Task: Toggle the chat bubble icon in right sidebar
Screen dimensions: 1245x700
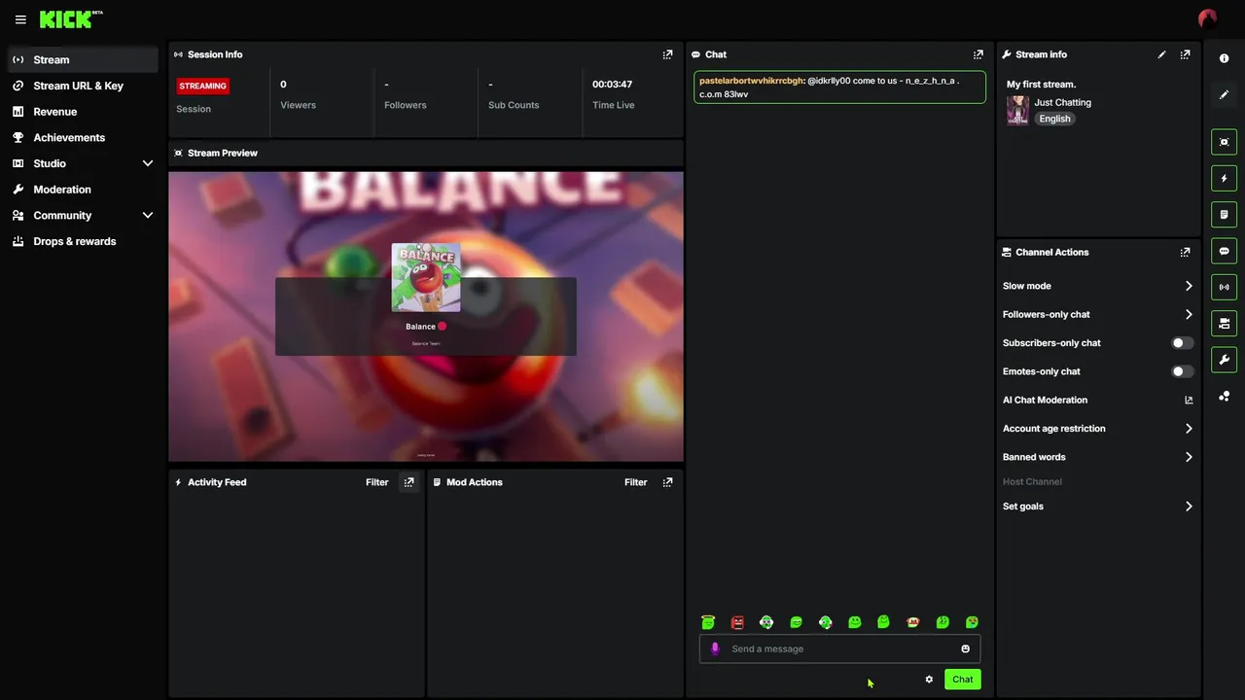Action: coord(1224,251)
